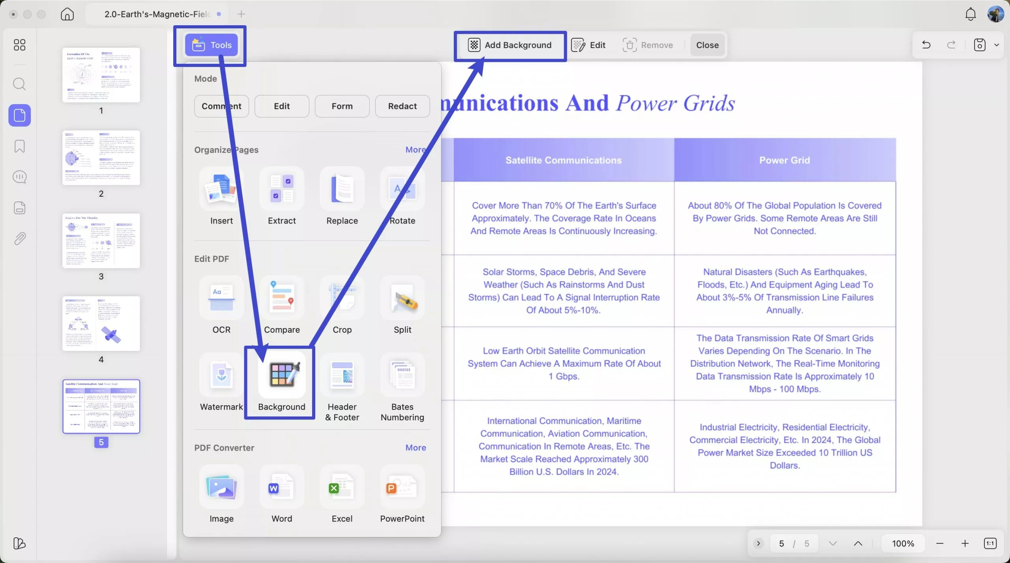Open the Replace pages tool
1010x563 pixels.
(342, 196)
